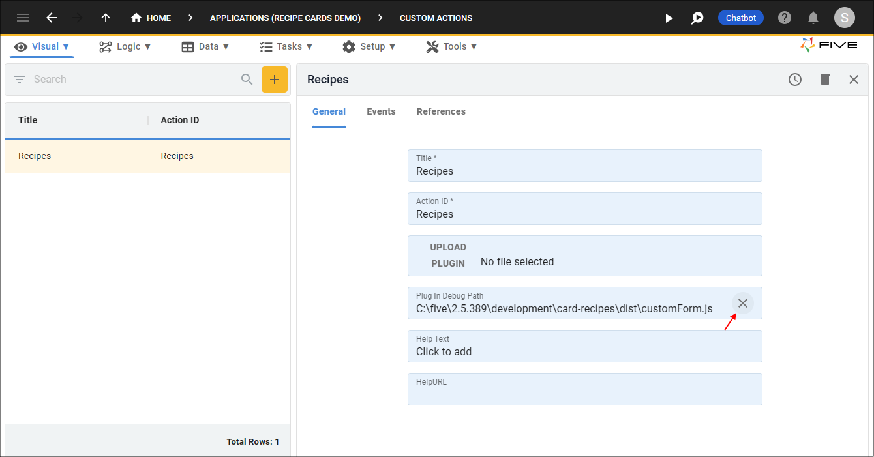Switch to the References tab
This screenshot has width=874, height=457.
coord(441,111)
